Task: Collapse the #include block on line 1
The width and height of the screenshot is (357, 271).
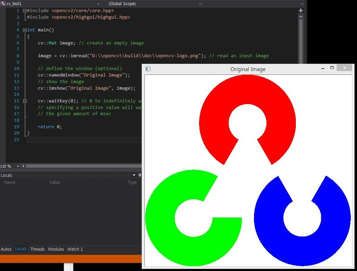Action: click(x=24, y=11)
